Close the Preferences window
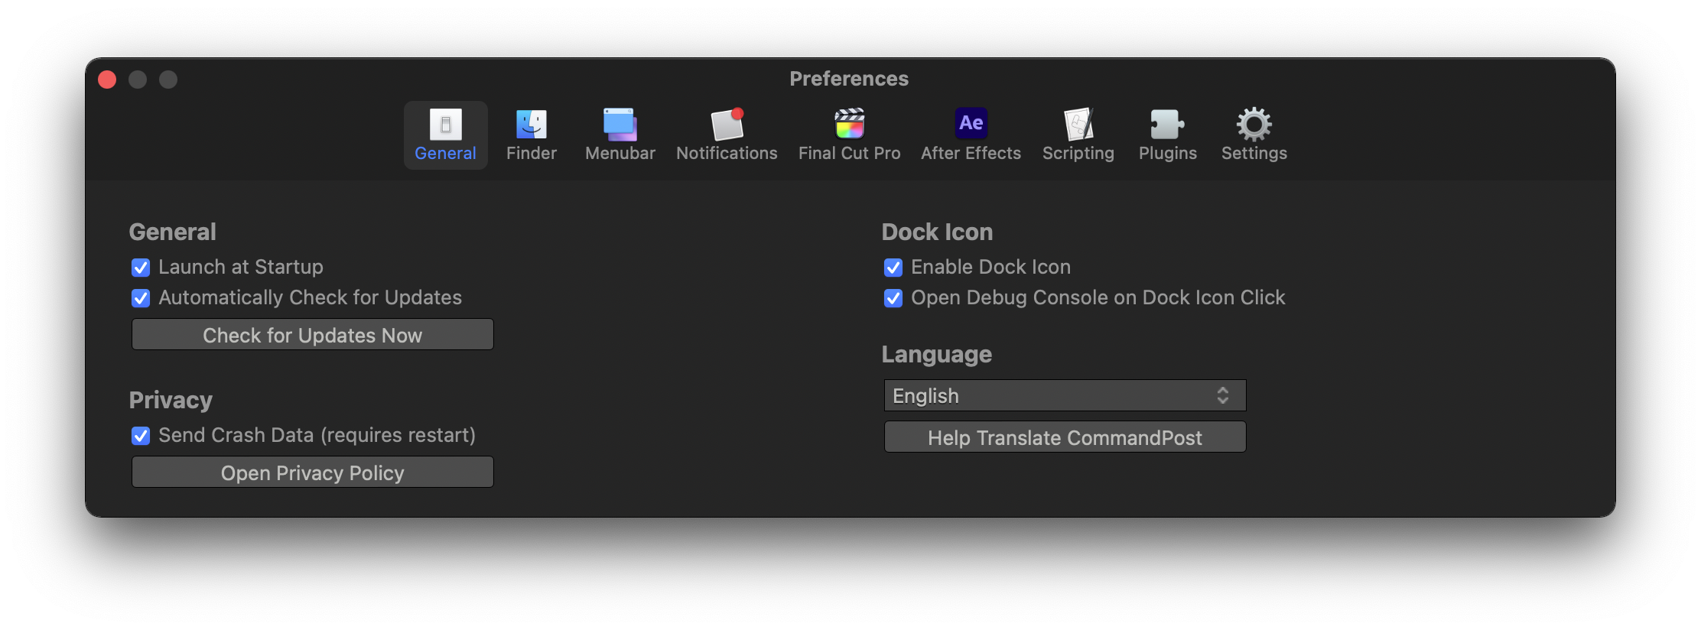 coord(107,80)
